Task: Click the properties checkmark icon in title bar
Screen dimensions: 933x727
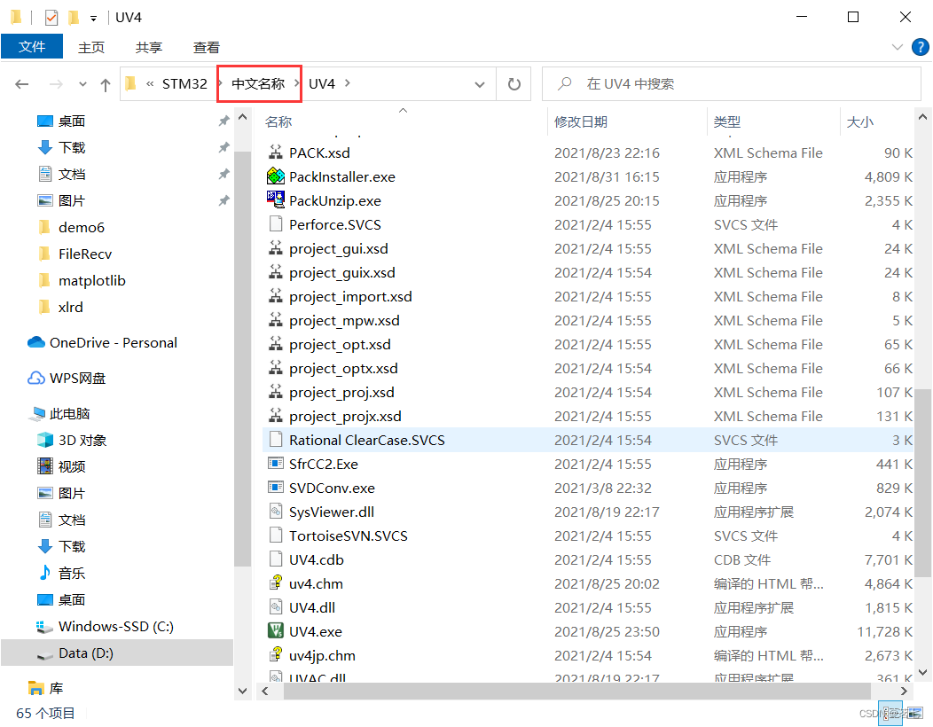Action: pos(51,17)
